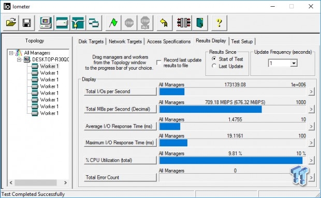This screenshot has height=198, width=321.
Task: Click the 19.1161 maximum response value
Action: (235, 136)
